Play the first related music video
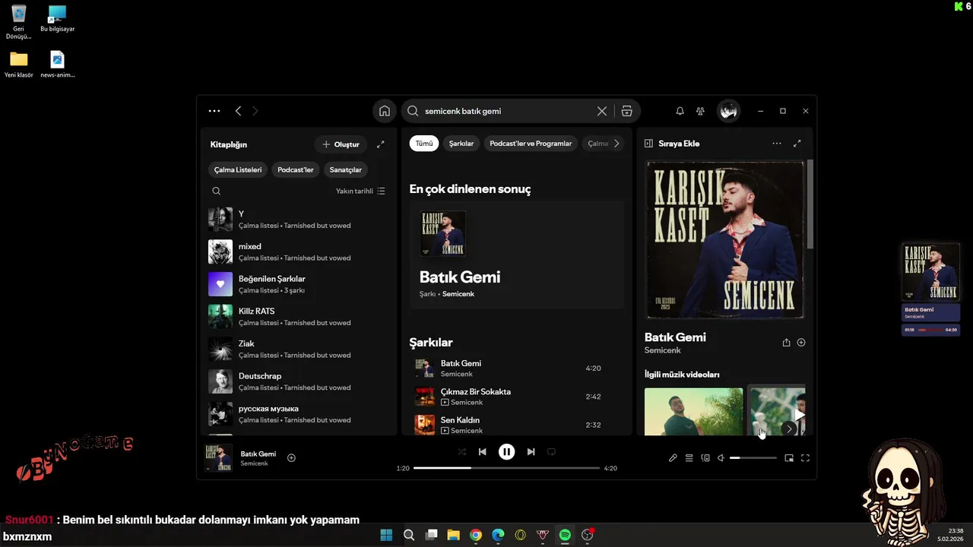This screenshot has height=547, width=973. point(694,412)
